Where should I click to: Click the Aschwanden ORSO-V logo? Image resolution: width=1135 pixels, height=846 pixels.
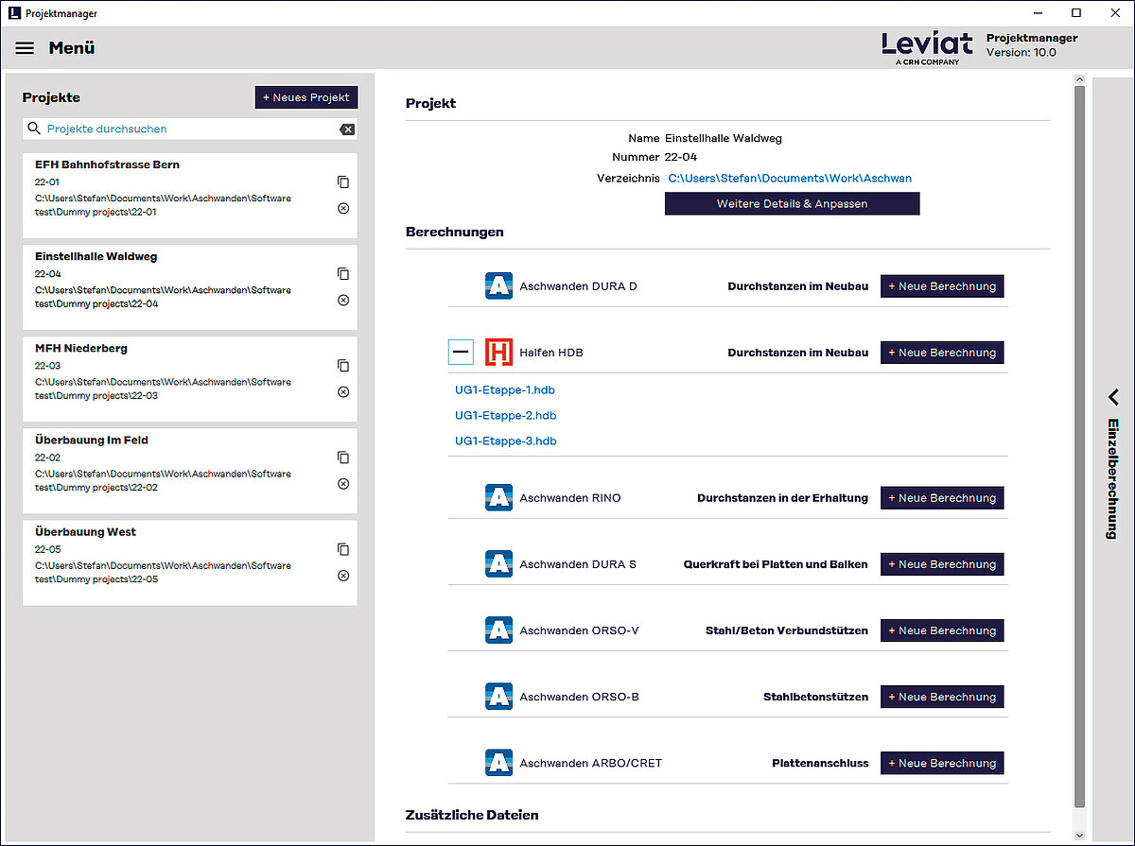point(498,630)
